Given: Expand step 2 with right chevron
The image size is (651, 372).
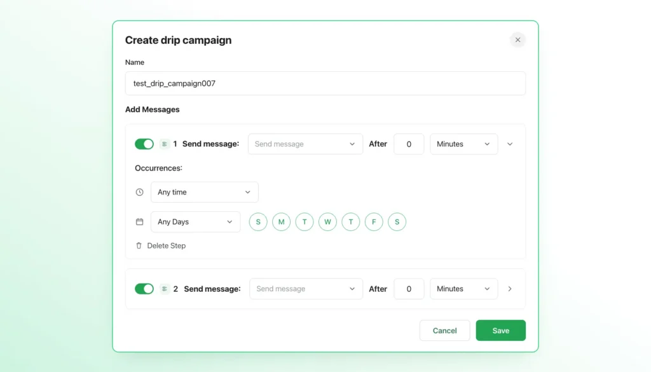Looking at the screenshot, I should click(x=510, y=289).
